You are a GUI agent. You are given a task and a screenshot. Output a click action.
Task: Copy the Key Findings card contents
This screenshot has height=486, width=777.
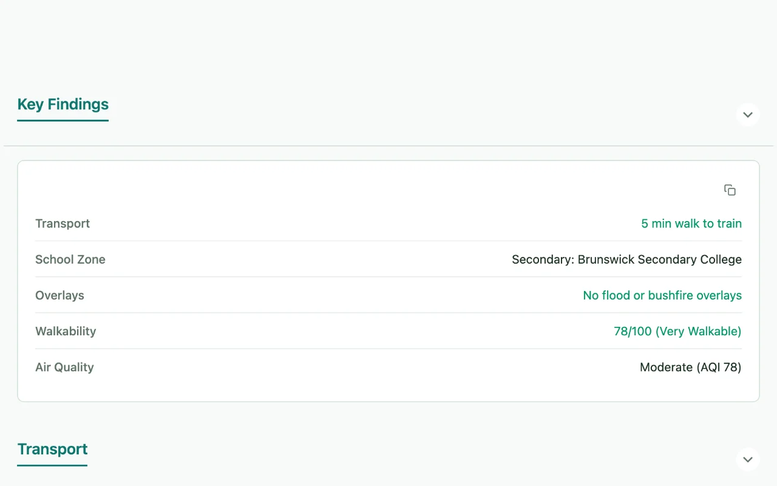(730, 190)
